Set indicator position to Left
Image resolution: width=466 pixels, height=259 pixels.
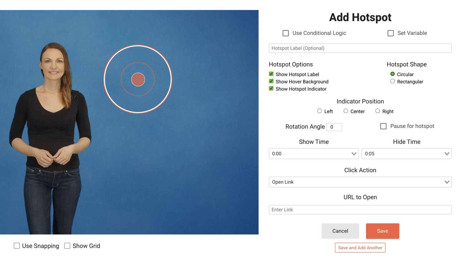tap(320, 111)
